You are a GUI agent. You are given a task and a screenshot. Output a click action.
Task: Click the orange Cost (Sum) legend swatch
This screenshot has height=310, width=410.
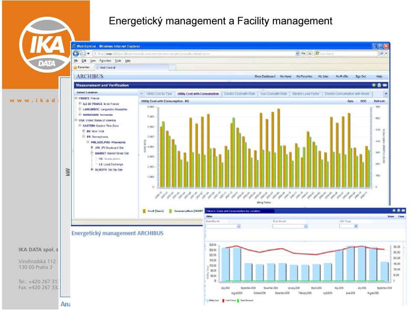point(144,211)
